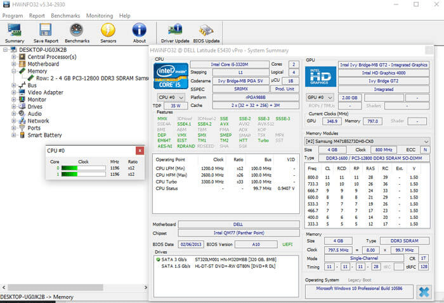Close the CPU #0 clock window

(x=140, y=151)
